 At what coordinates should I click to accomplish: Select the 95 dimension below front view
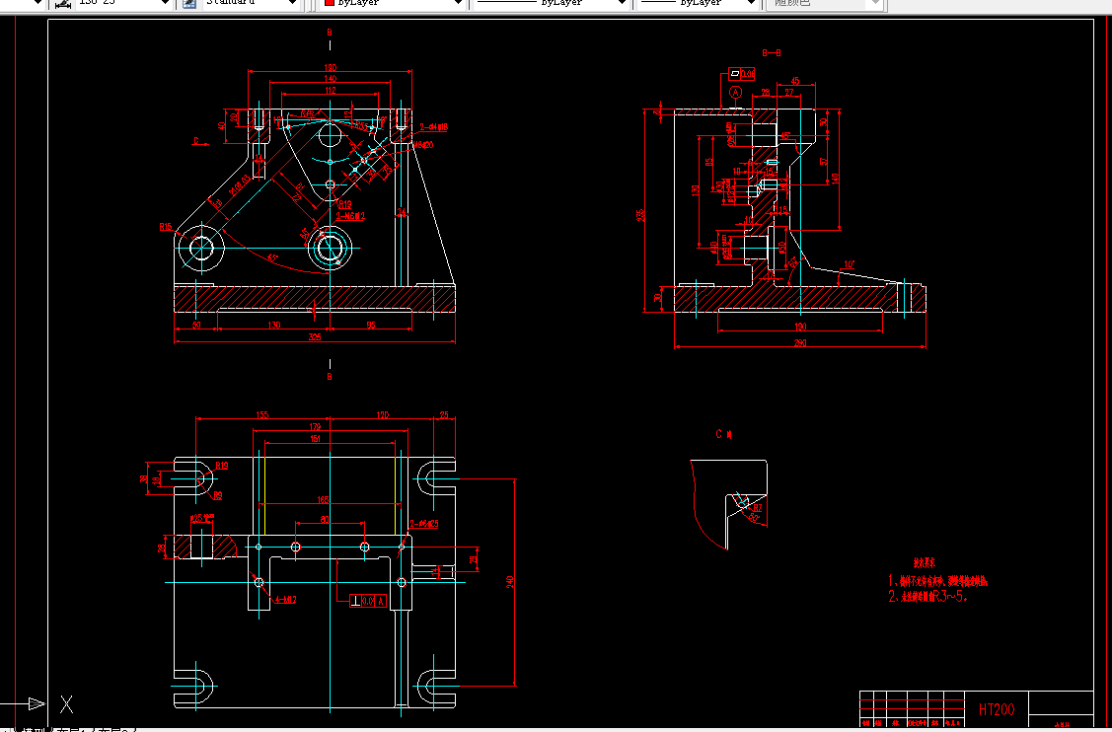370,325
